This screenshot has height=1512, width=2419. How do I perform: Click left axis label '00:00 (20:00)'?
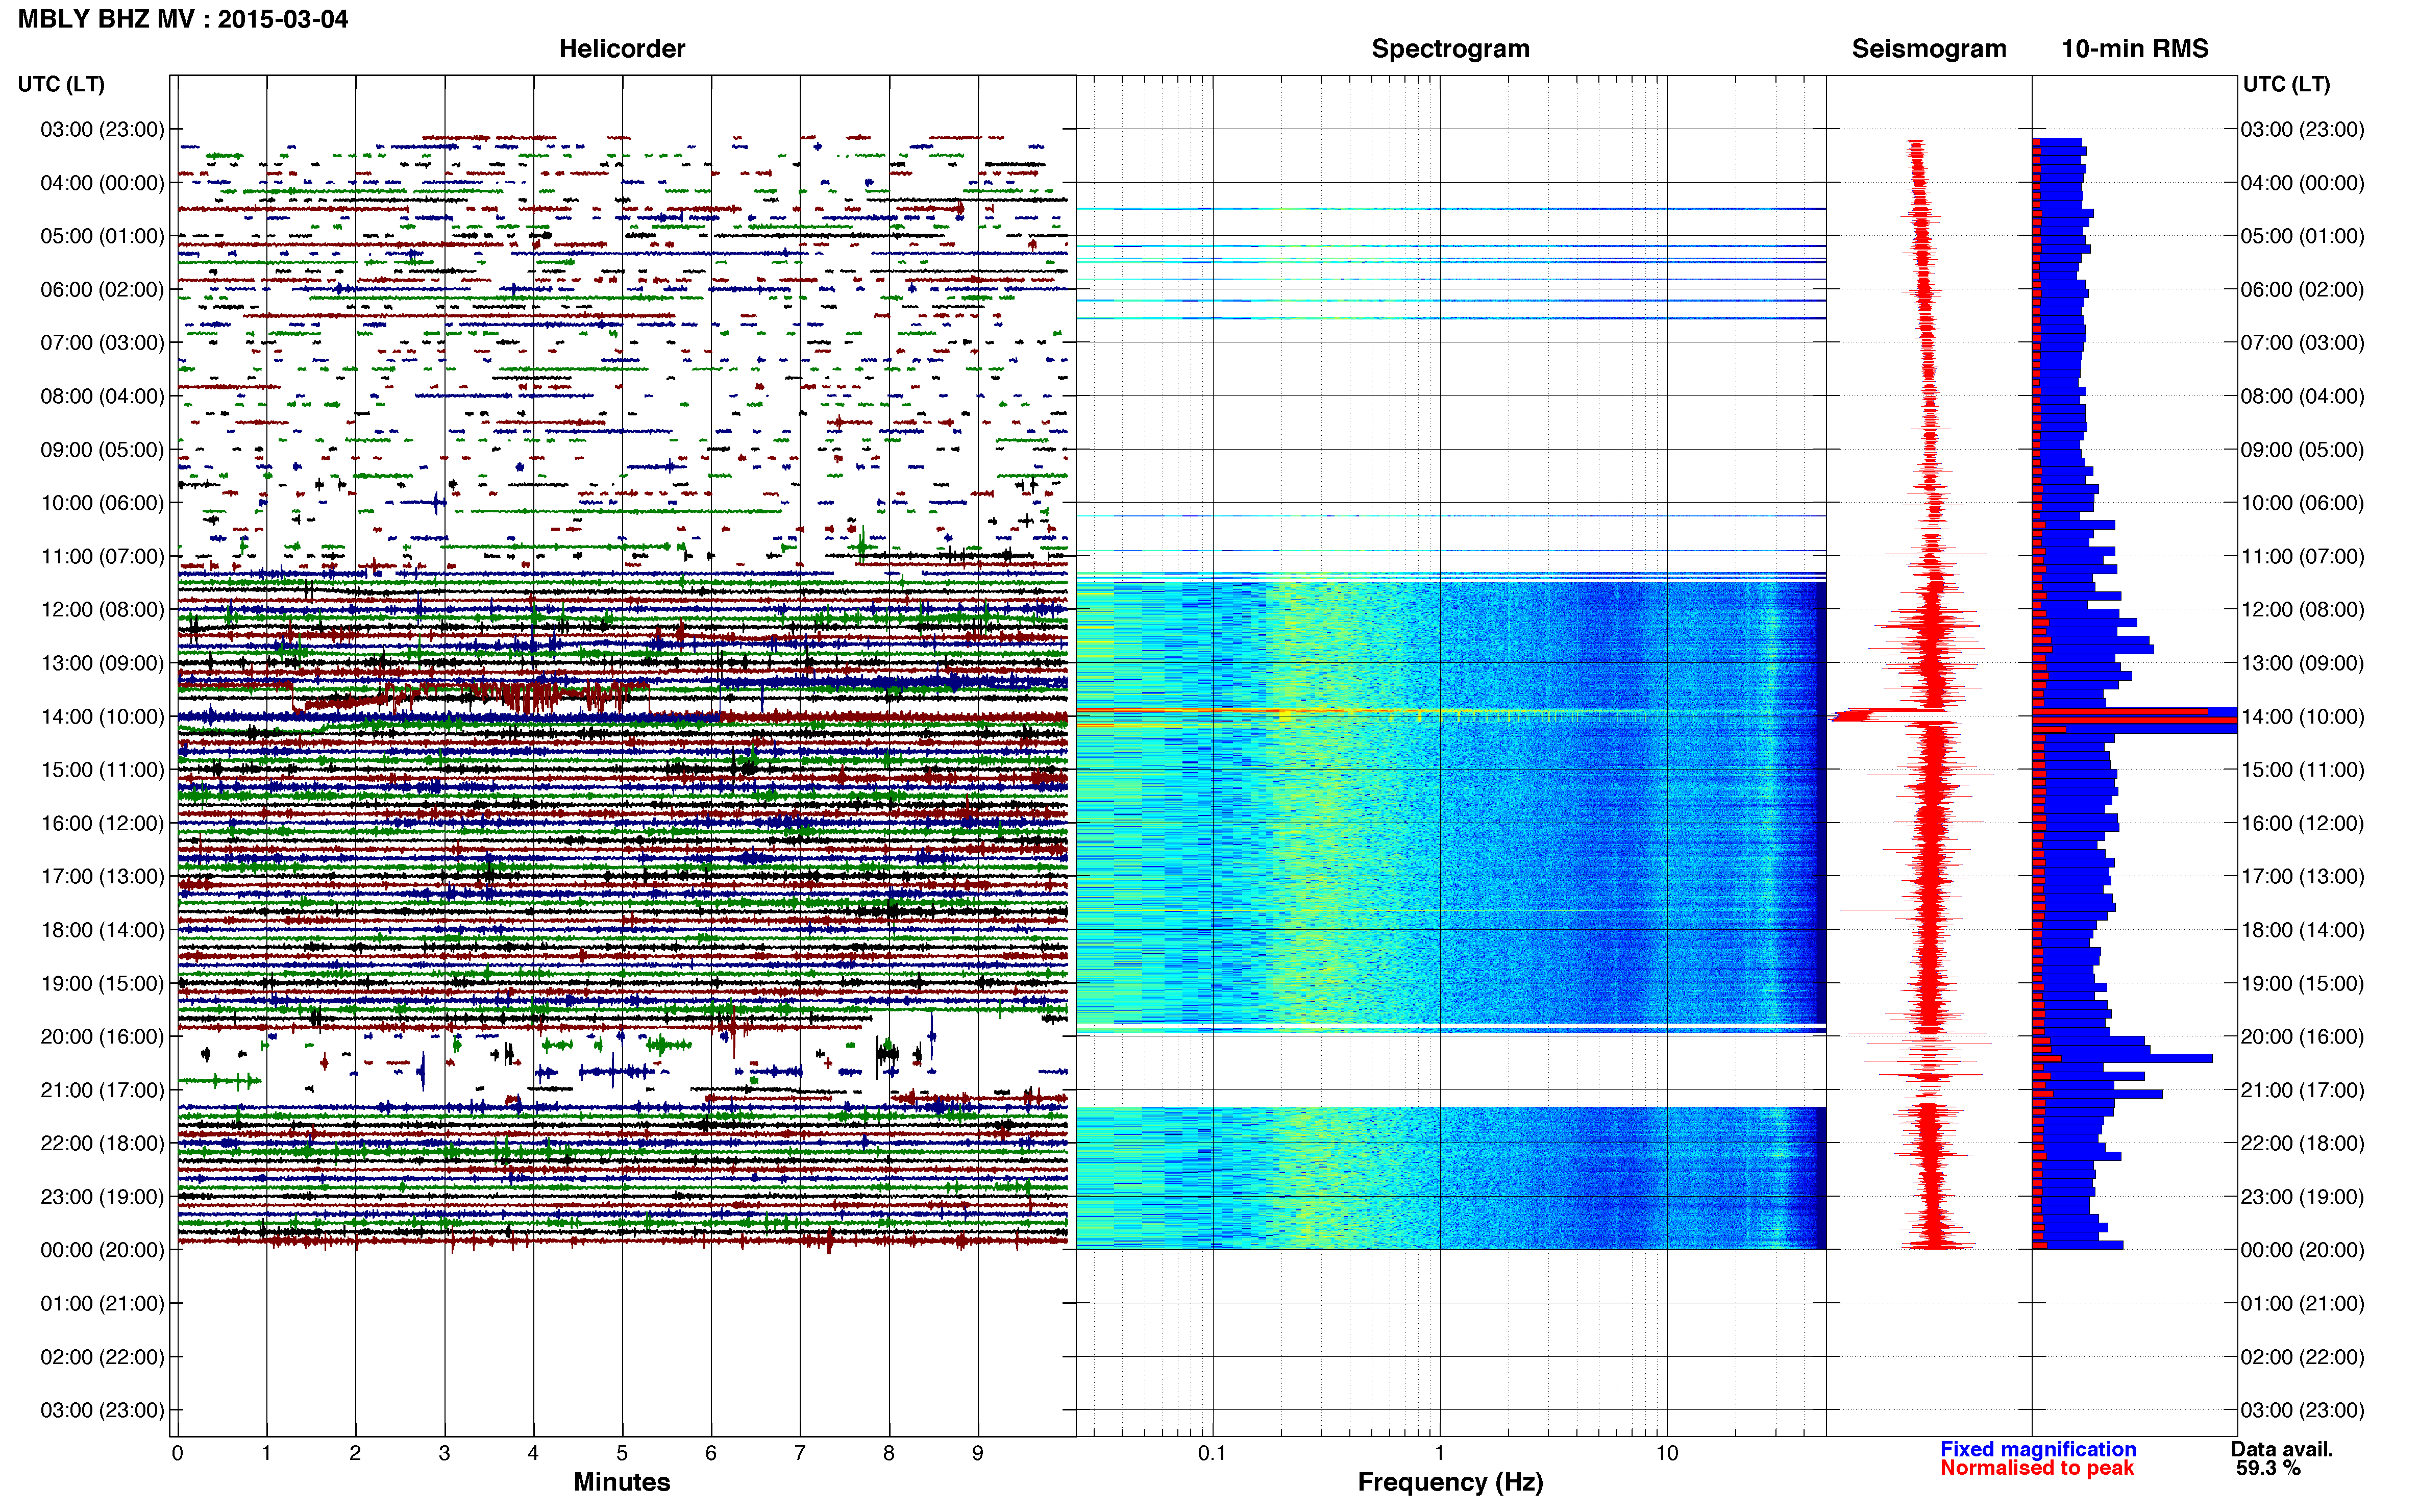point(102,1250)
